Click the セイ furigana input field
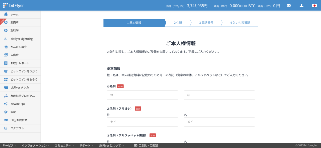 click(x=142, y=122)
